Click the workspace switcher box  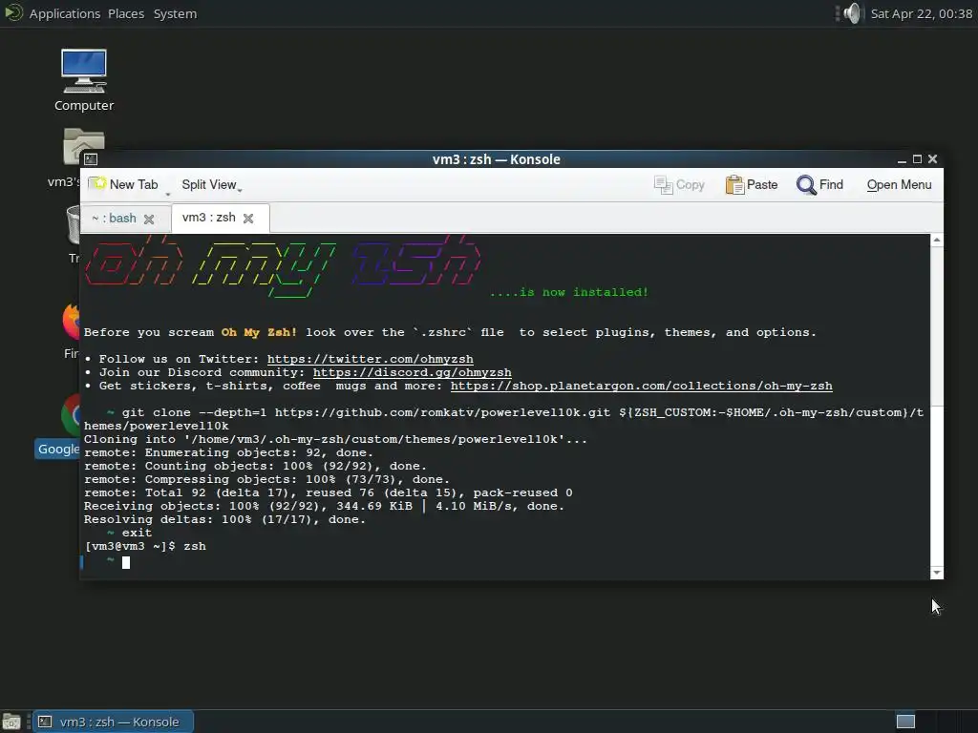pos(905,722)
